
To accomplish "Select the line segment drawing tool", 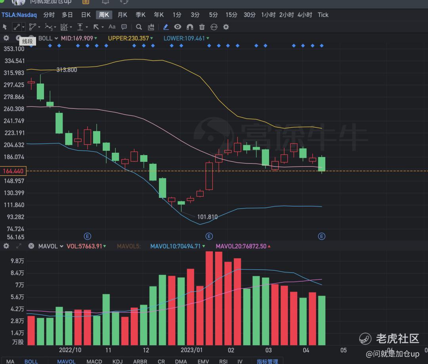I will pos(17,27).
